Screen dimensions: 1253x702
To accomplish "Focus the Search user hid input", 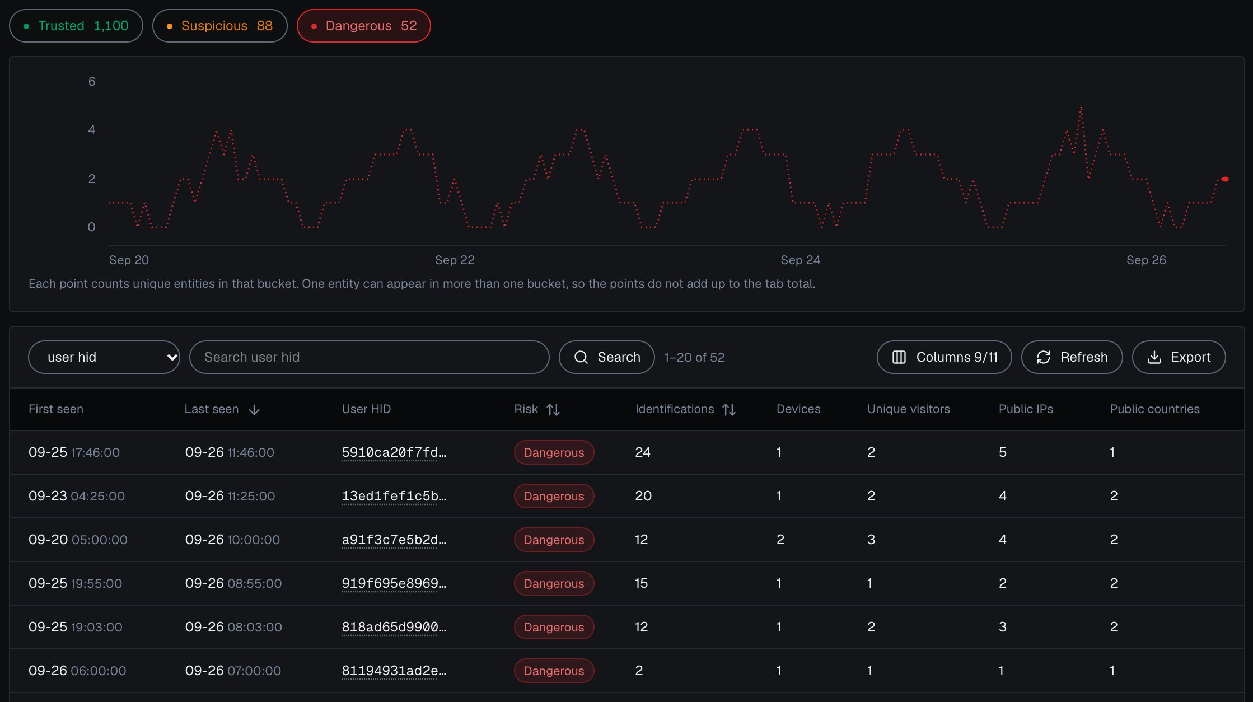I will click(x=370, y=357).
